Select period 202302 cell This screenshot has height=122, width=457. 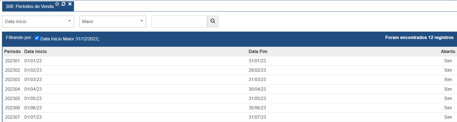tap(12, 70)
